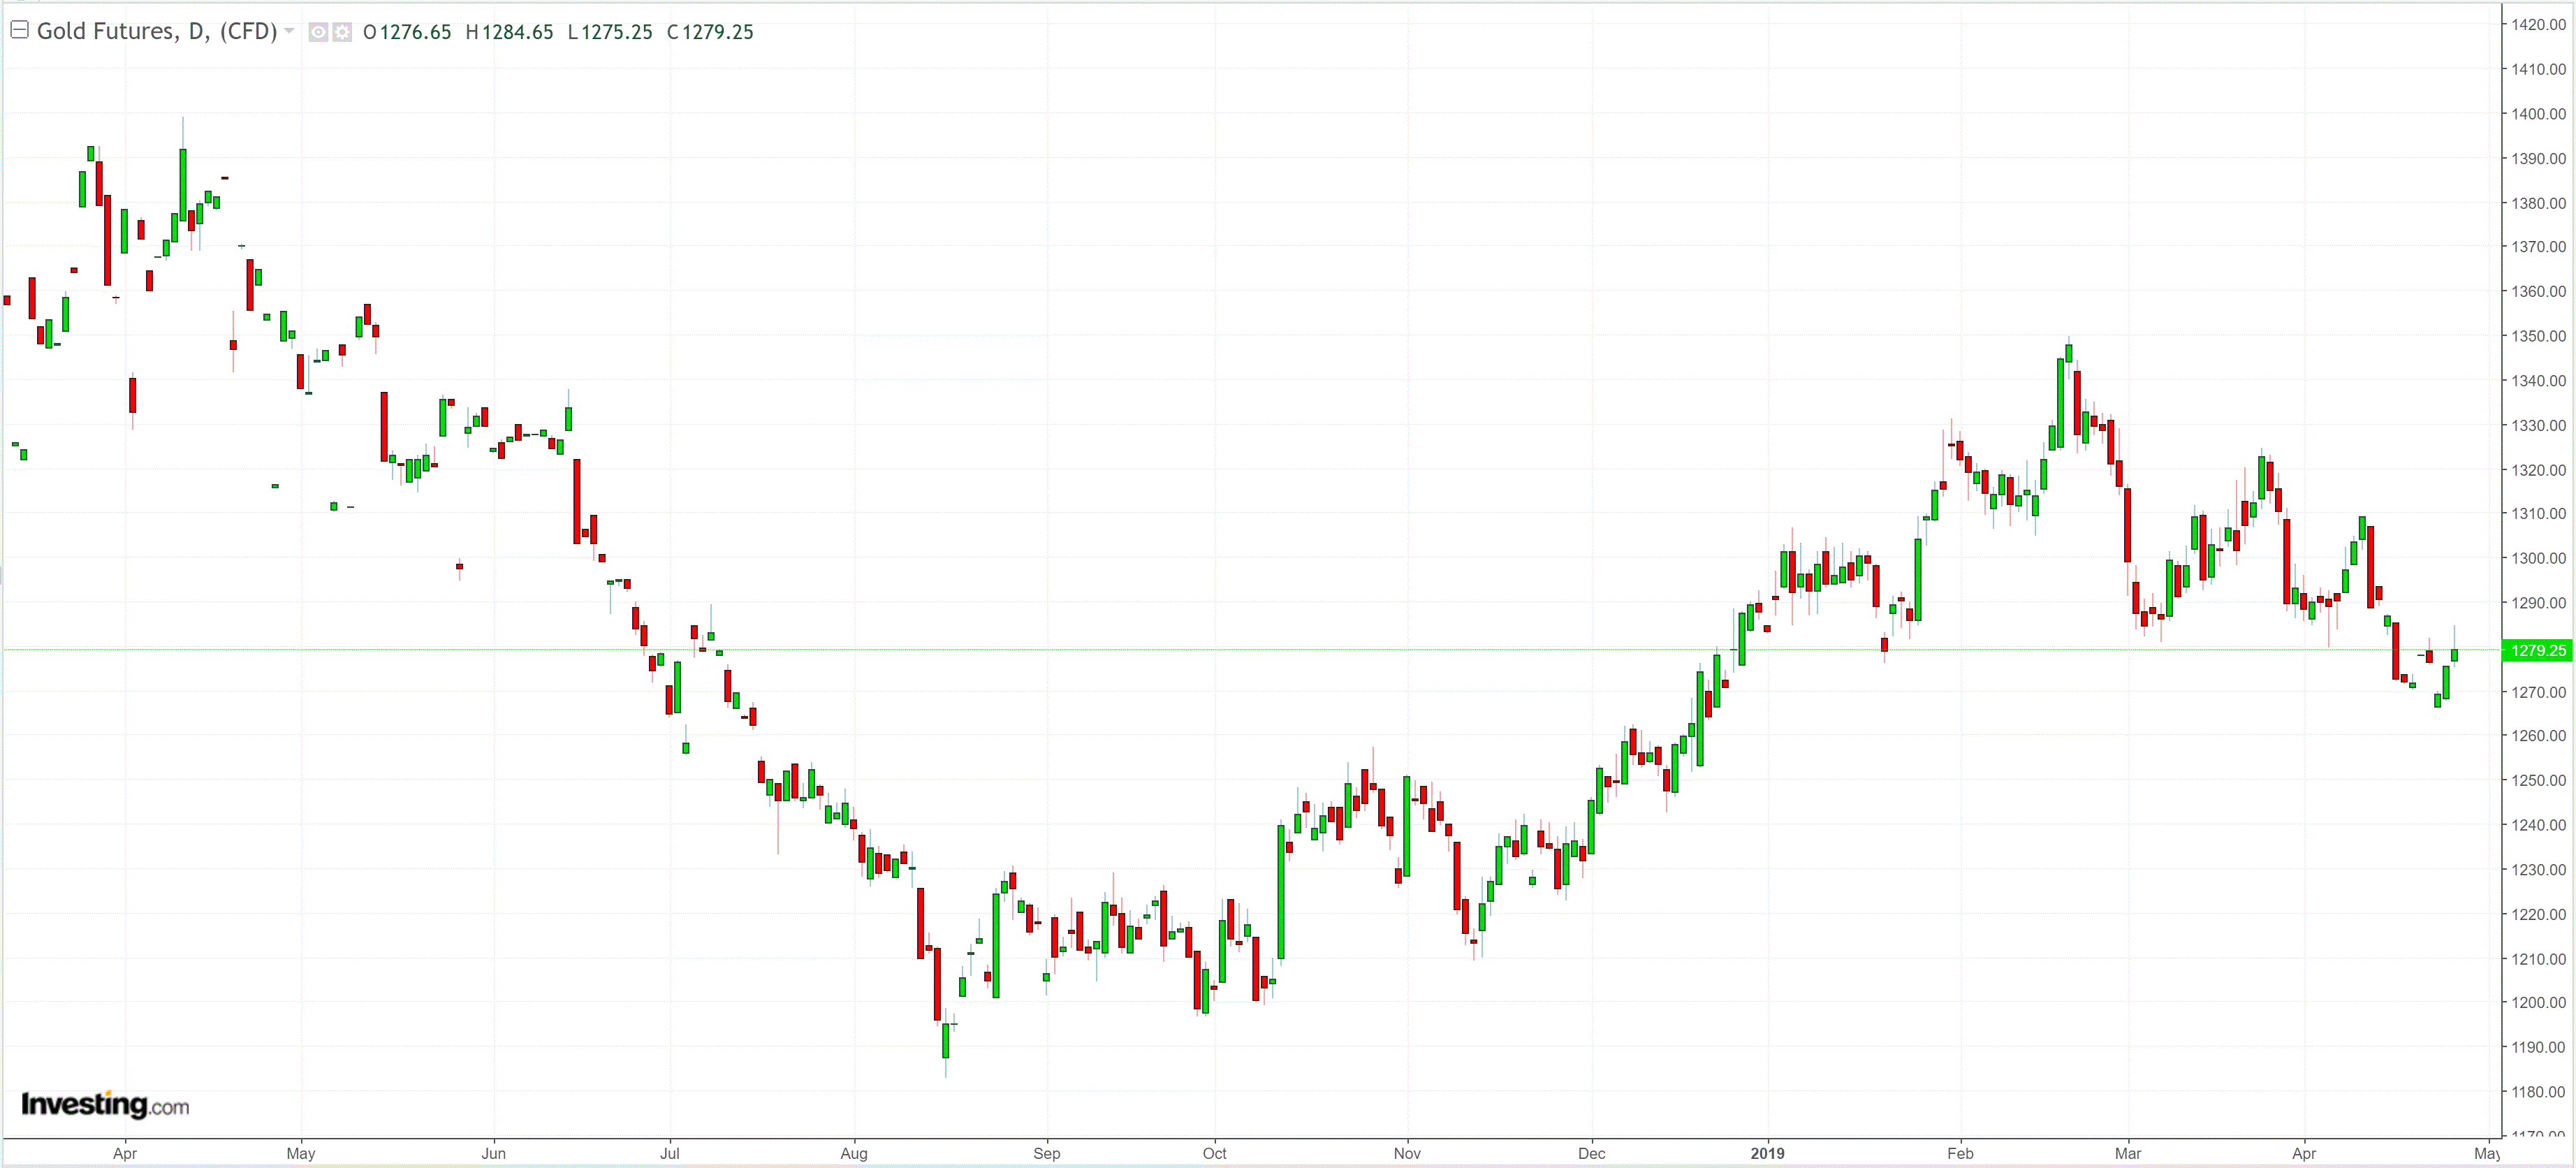Click the green 1279.25 current price tag
This screenshot has height=1168, width=2576.
(x=2537, y=650)
